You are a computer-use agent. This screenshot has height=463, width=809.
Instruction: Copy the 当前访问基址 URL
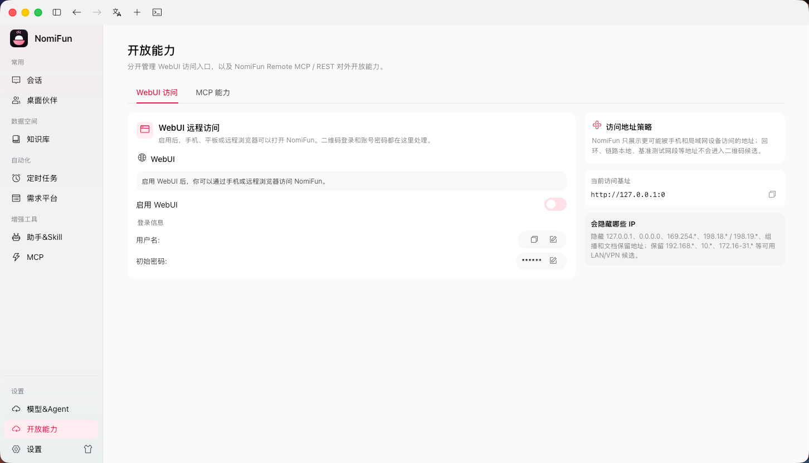pyautogui.click(x=772, y=194)
